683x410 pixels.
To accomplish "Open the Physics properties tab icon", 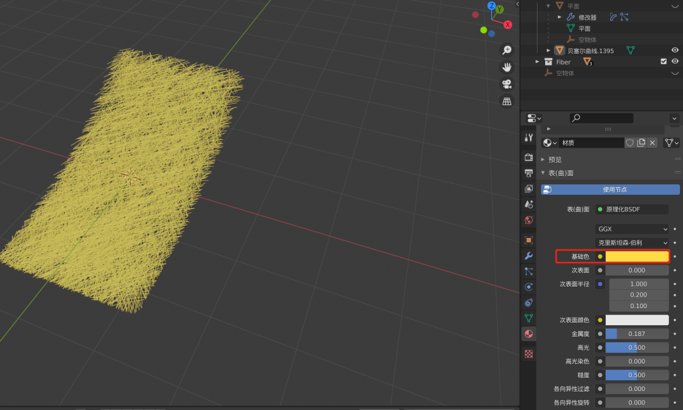I will pyautogui.click(x=529, y=287).
